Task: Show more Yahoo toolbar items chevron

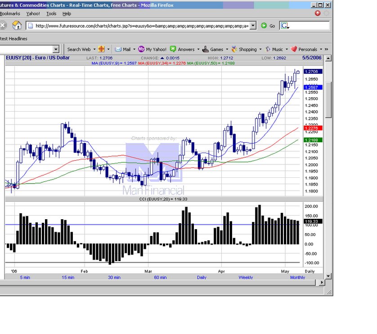Action: (x=326, y=50)
